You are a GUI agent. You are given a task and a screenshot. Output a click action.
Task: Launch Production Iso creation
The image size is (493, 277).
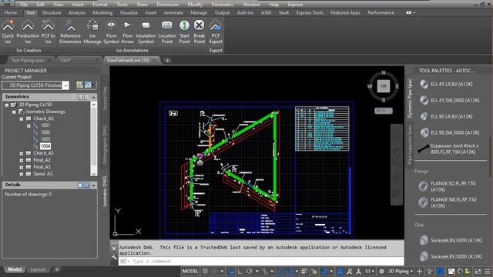point(28,32)
